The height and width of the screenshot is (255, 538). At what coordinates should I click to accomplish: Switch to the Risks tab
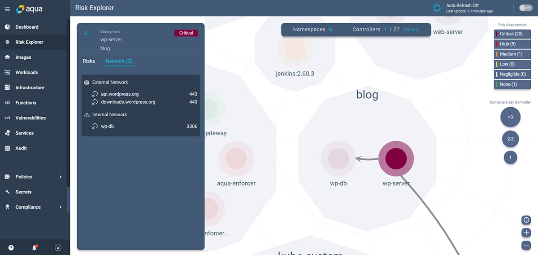[89, 61]
